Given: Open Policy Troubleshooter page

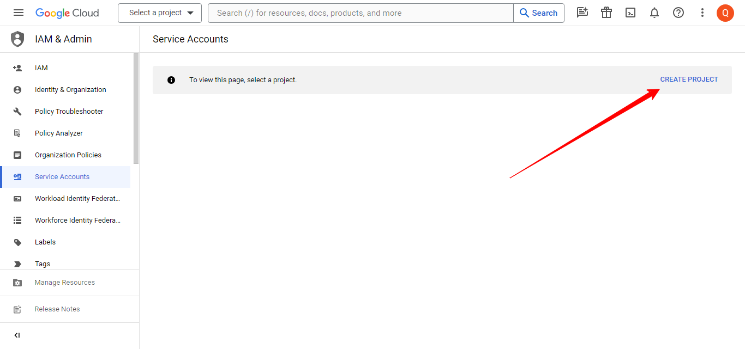Looking at the screenshot, I should point(69,112).
